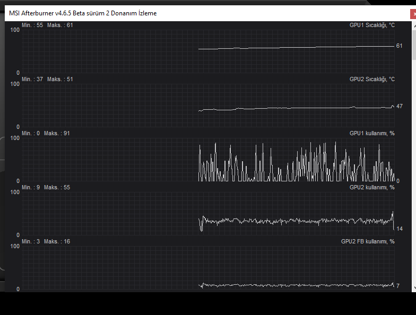This screenshot has width=416, height=315.
Task: Click the vertical scrollbar thumb on the right
Action: click(x=414, y=45)
